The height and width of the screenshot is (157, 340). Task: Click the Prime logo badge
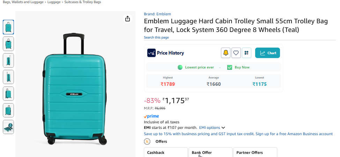pos(151,116)
